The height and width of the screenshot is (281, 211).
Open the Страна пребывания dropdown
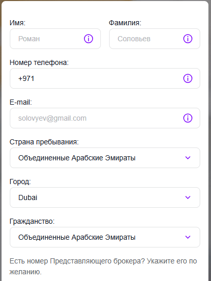[x=105, y=158]
